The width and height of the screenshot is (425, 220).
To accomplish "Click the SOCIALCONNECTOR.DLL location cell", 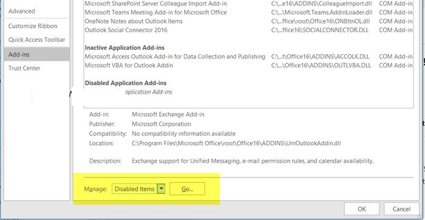I will coord(320,30).
